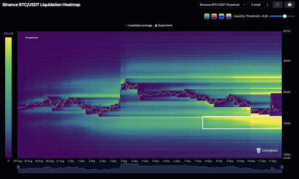Select the blue striped color scheme swatch
Image resolution: width=299 pixels, height=179 pixels.
pos(221,16)
